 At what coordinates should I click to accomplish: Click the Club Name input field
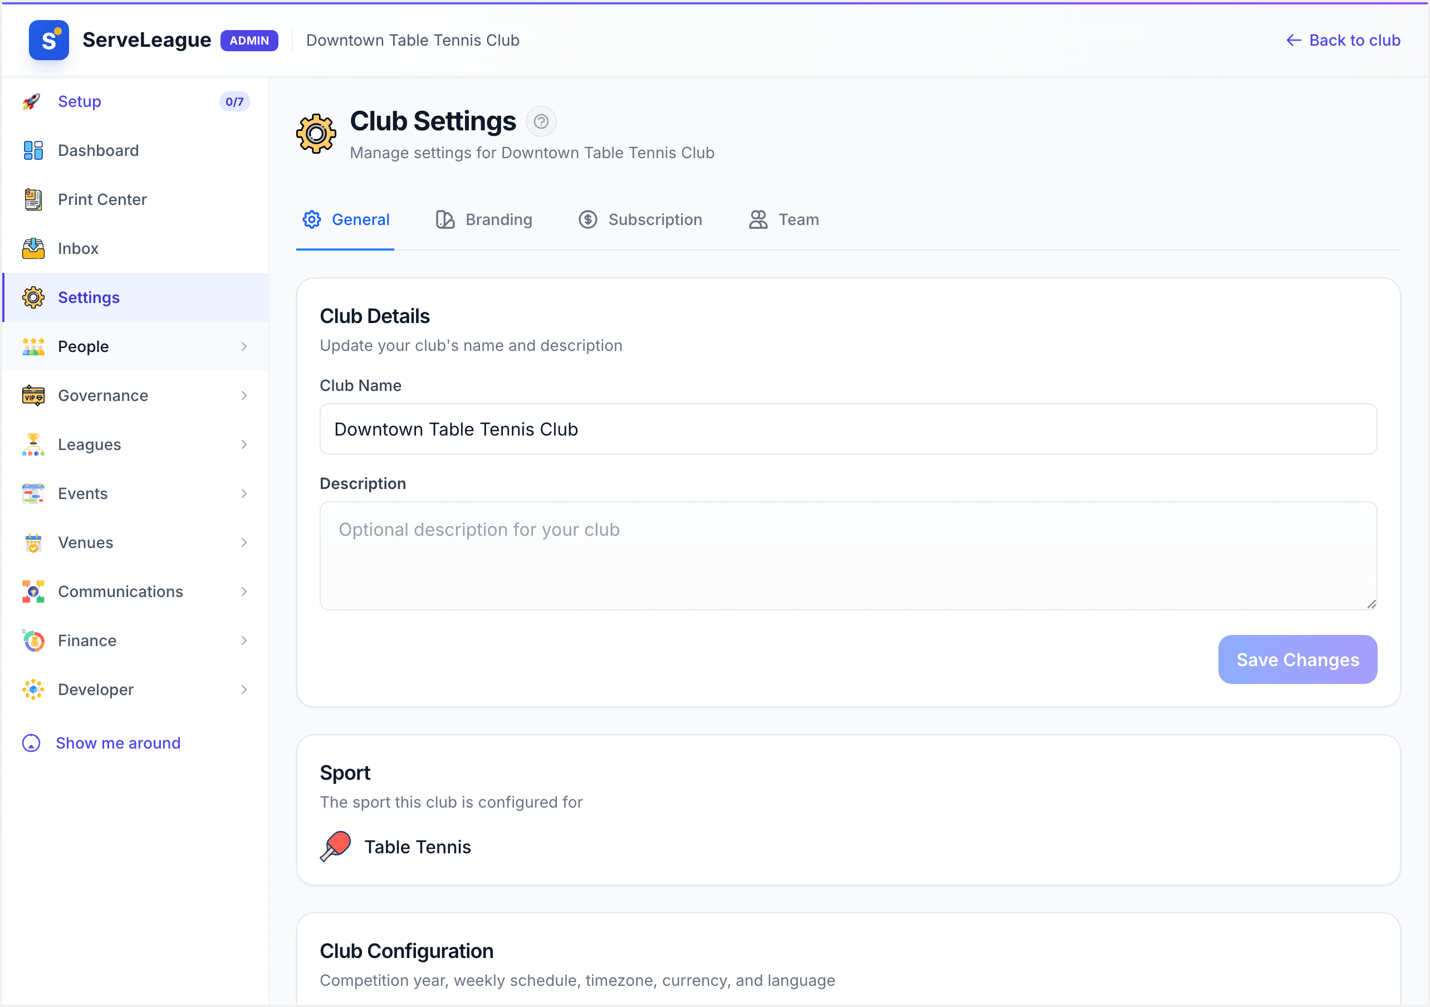(848, 429)
